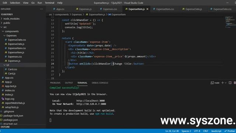Viewport: 236px width, 133px height.
Task: Click Ln 24, Col 38 status entry
Action: click(172, 131)
